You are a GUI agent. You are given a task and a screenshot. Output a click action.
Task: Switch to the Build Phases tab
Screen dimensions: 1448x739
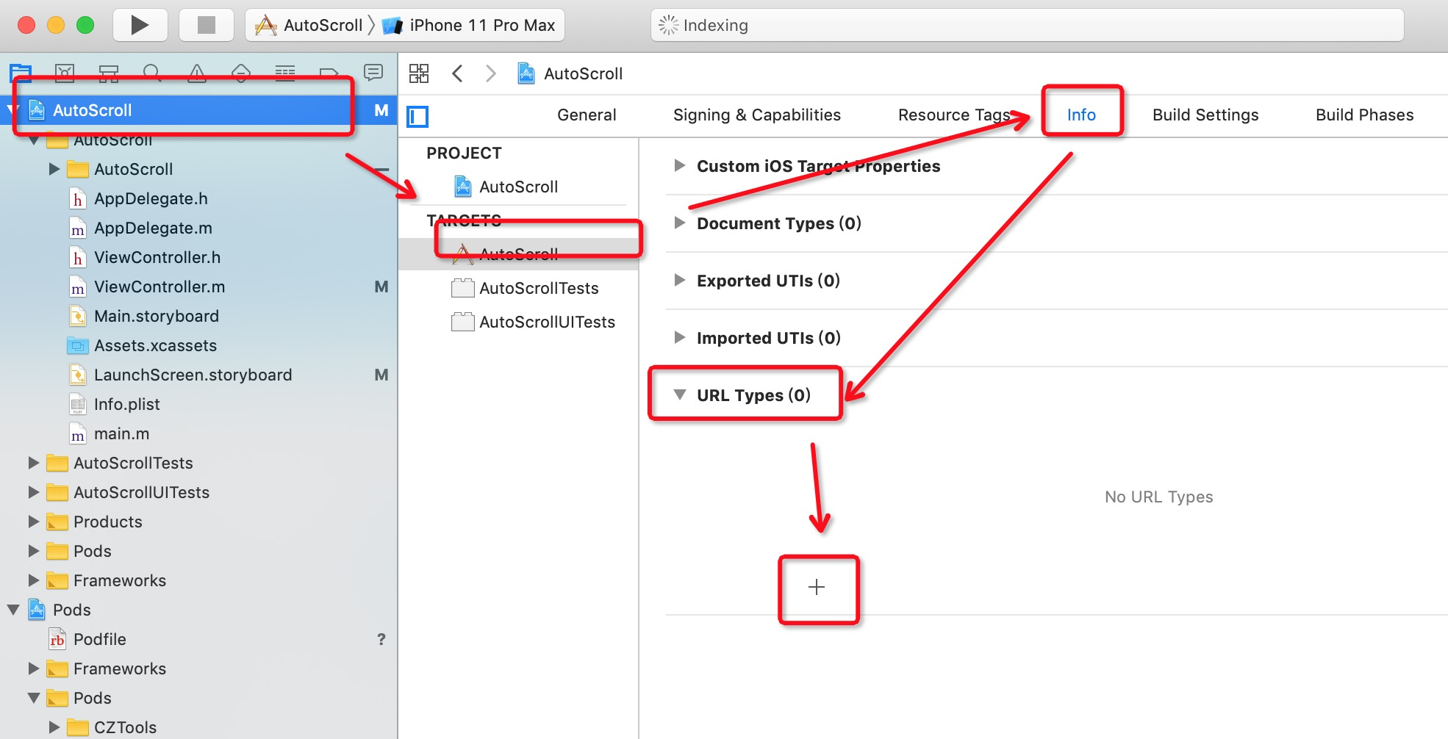(x=1365, y=115)
